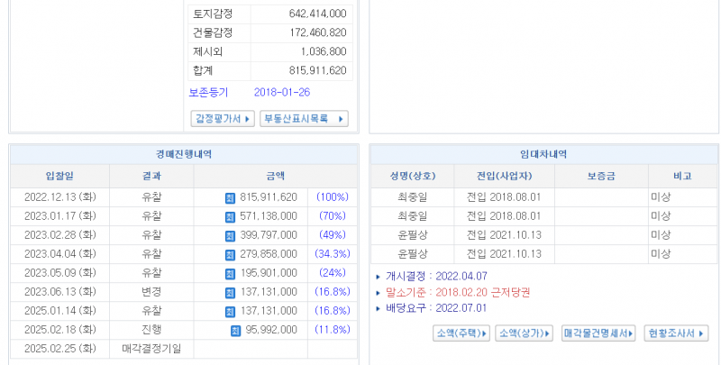Image resolution: width=721 pixels, height=365 pixels.
Task: Click the 최 icon beside 815,911,620
Action: 230,197
